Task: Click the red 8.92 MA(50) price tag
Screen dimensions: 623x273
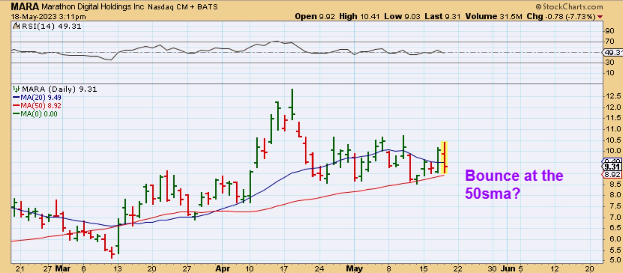Action: (x=612, y=175)
